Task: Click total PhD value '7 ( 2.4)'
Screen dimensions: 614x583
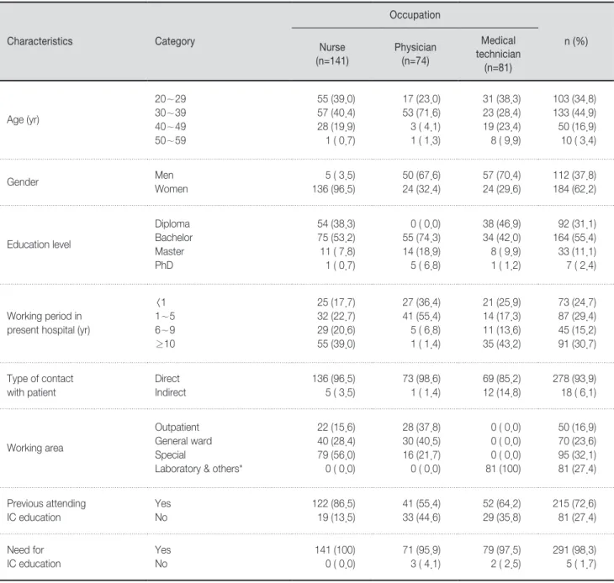Action: pos(581,265)
